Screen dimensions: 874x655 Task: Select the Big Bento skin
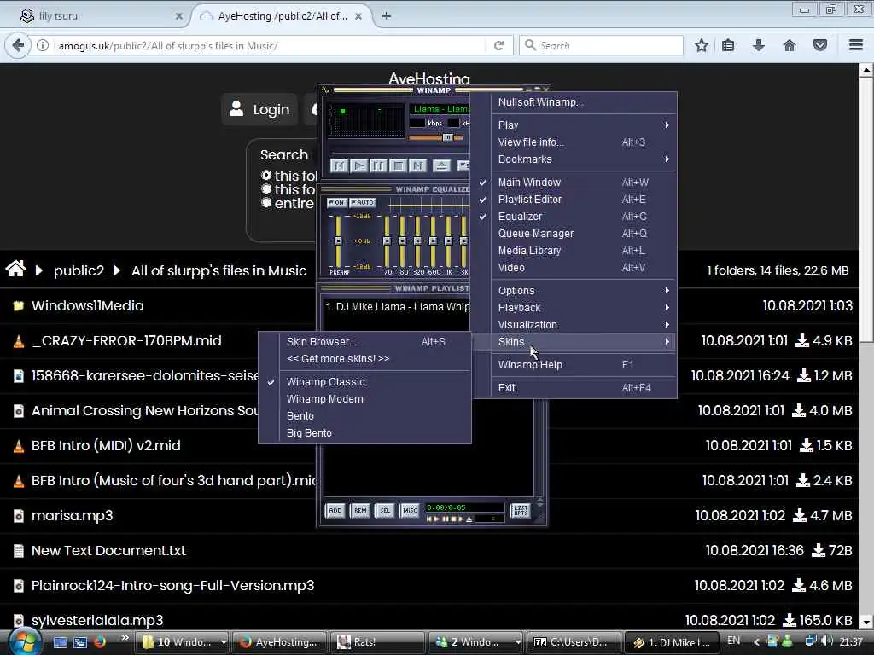coord(365,433)
